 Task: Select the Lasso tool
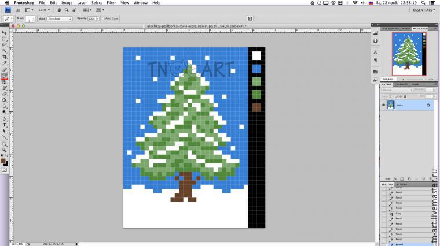[x=4, y=45]
